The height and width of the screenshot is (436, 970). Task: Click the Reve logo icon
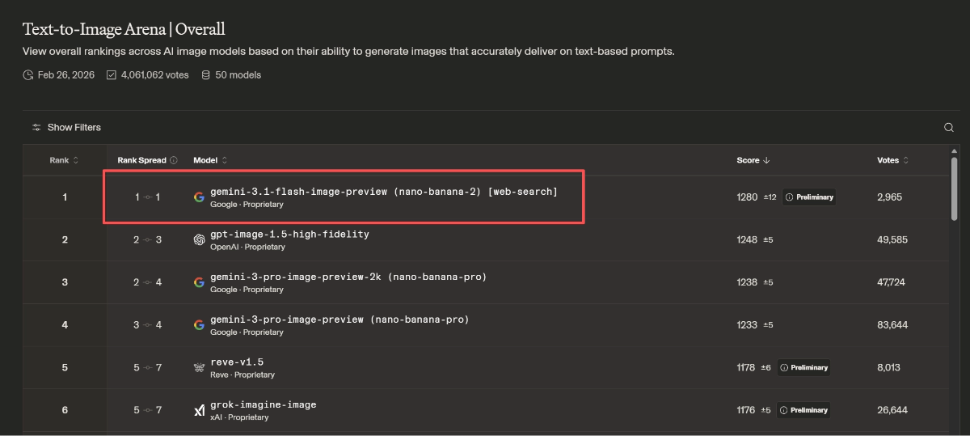[199, 367]
